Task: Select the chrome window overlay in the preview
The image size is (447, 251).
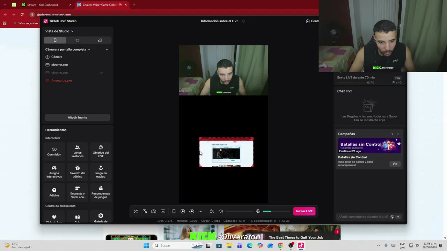Action: click(226, 152)
